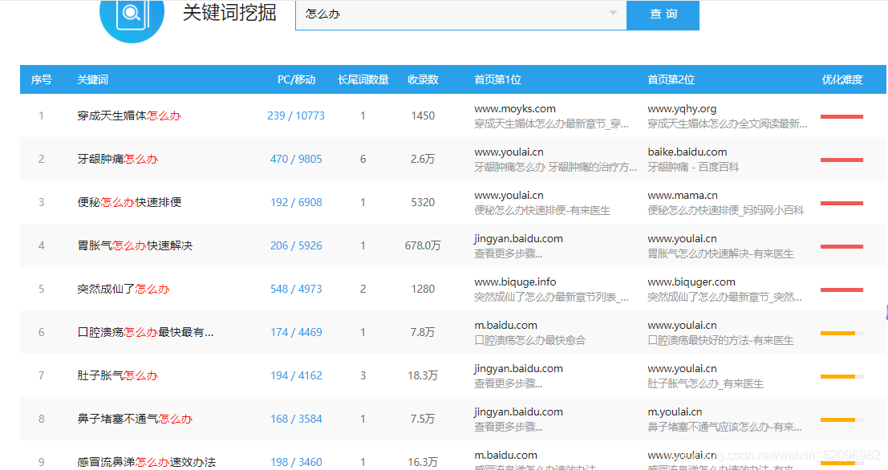Click 口腔溃疡怎么办最快愈合 result title
This screenshot has width=888, height=470.
pyautogui.click(x=529, y=340)
